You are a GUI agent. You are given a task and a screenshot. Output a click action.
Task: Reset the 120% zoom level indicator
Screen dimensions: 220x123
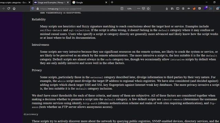(x=129, y=9)
